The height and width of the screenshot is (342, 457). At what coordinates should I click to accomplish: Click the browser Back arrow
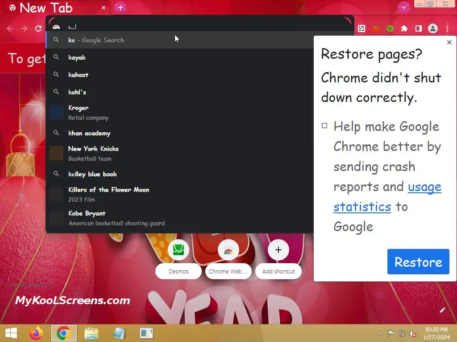(x=10, y=28)
